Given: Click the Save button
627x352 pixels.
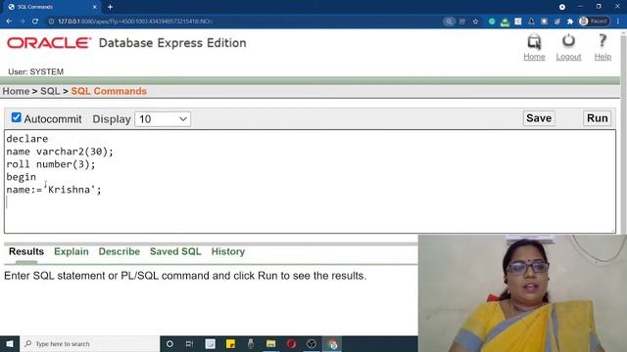Looking at the screenshot, I should click(539, 118).
